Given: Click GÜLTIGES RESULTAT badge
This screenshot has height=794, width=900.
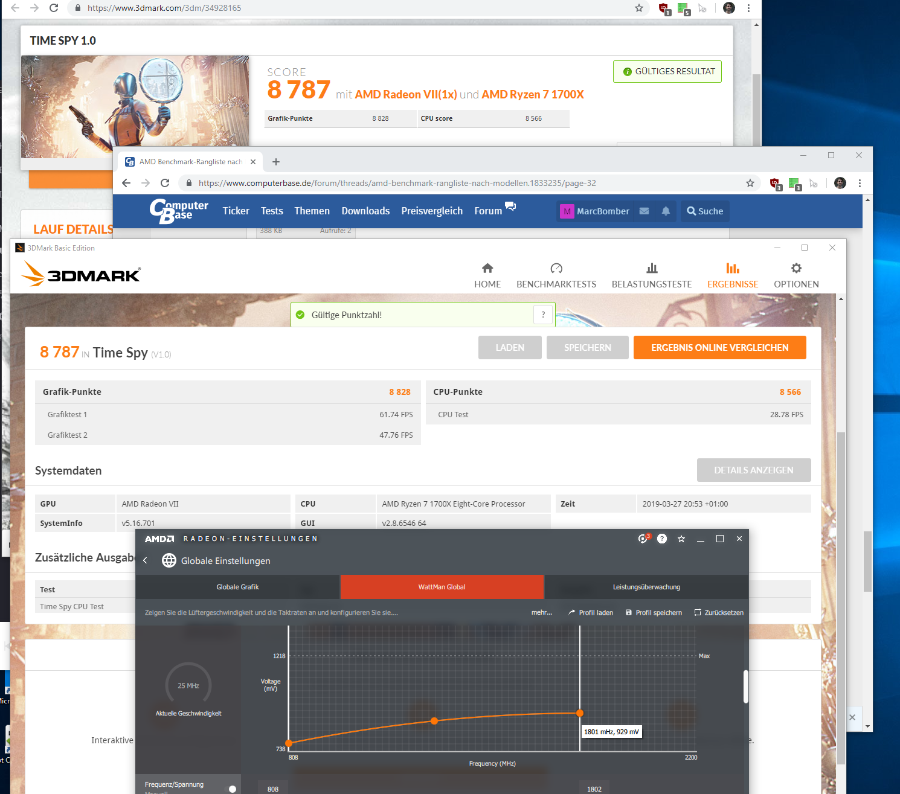Looking at the screenshot, I should (x=667, y=71).
